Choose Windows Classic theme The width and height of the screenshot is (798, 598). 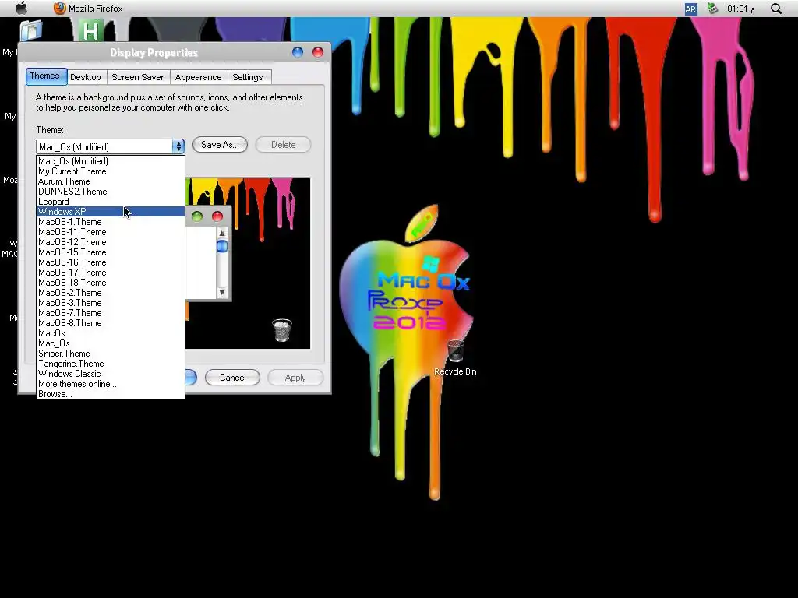coord(111,374)
